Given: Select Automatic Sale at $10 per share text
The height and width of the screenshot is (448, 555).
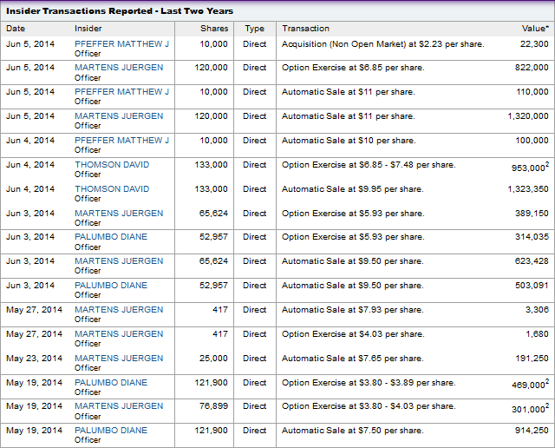Looking at the screenshot, I should pos(349,141).
